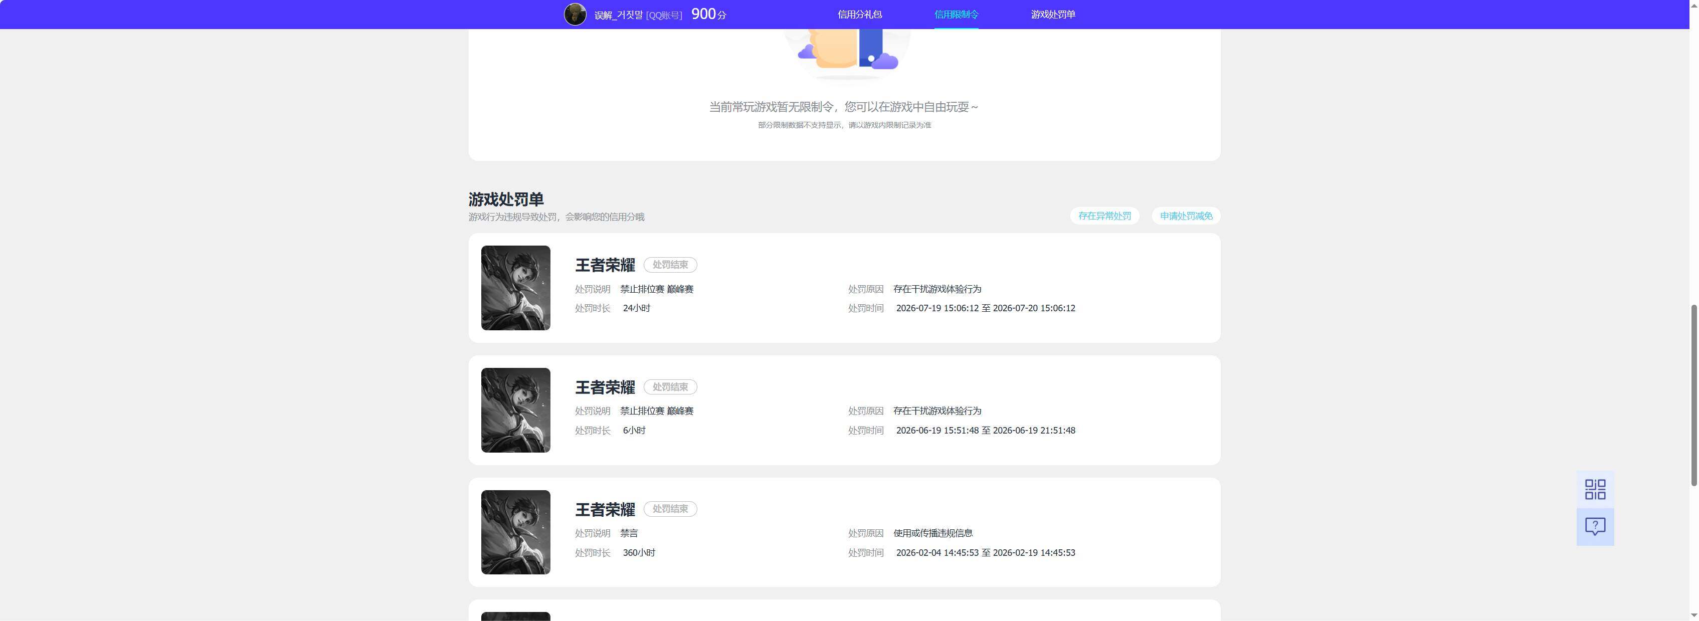Click date range 2026-02-04 14:45:53 至 2026-02-19
Image resolution: width=1699 pixels, height=621 pixels.
click(986, 552)
